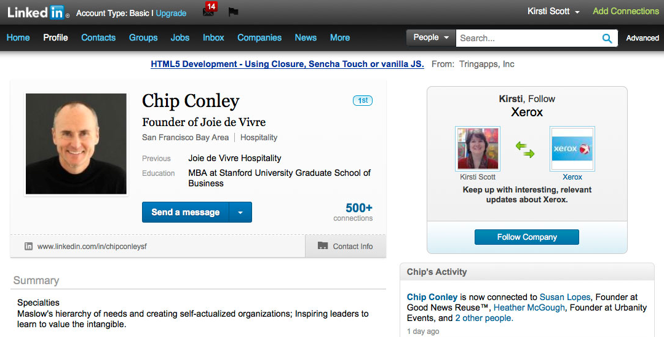
Task: Click the magnifier search icon
Action: [x=607, y=39]
